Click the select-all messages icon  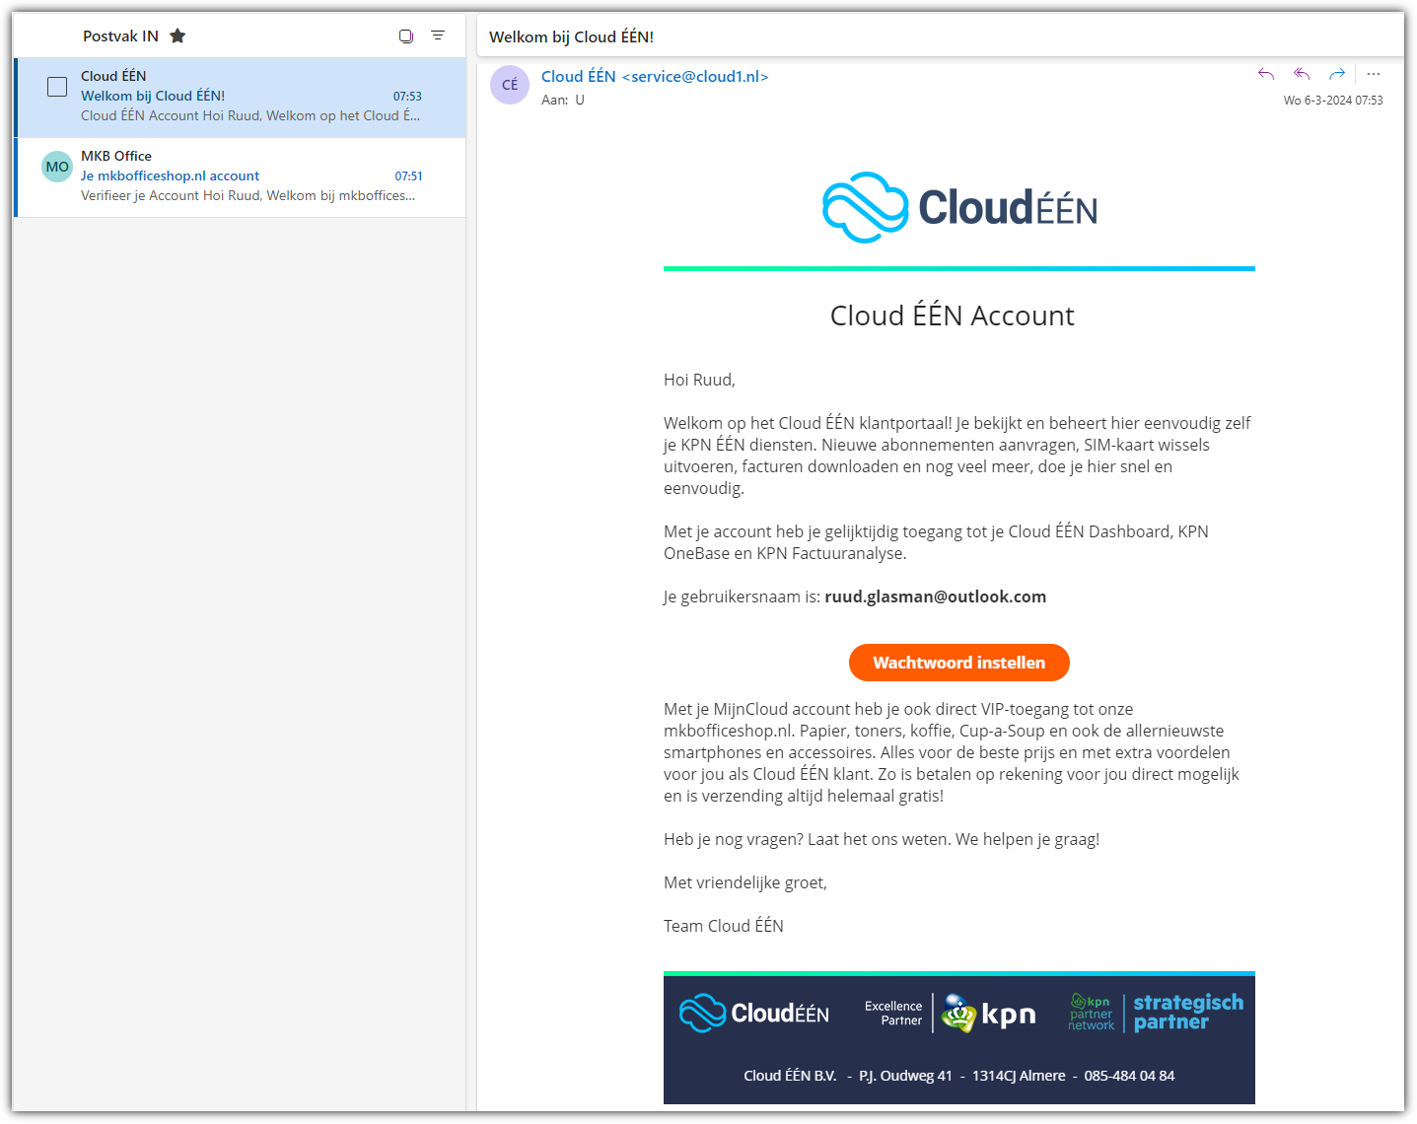pos(405,36)
